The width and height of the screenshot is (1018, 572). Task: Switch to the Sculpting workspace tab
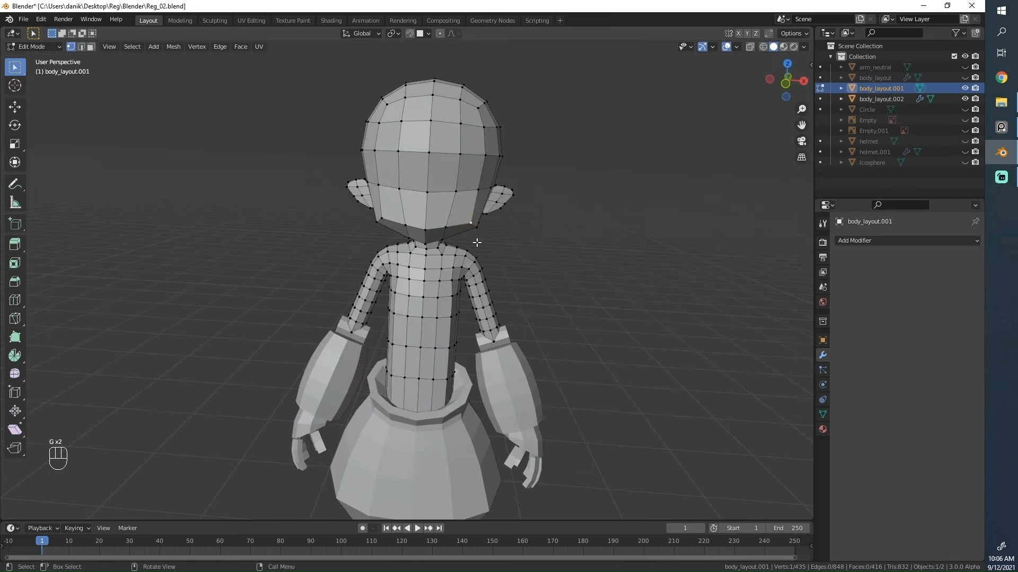215,20
